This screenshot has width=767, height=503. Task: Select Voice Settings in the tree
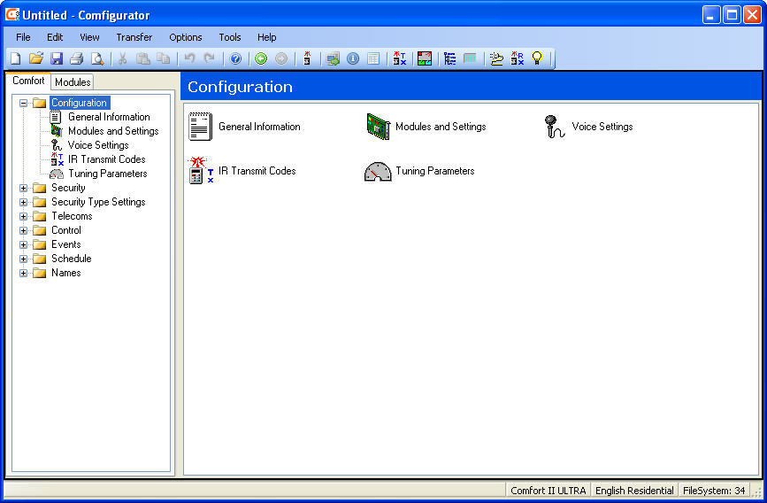(x=98, y=145)
